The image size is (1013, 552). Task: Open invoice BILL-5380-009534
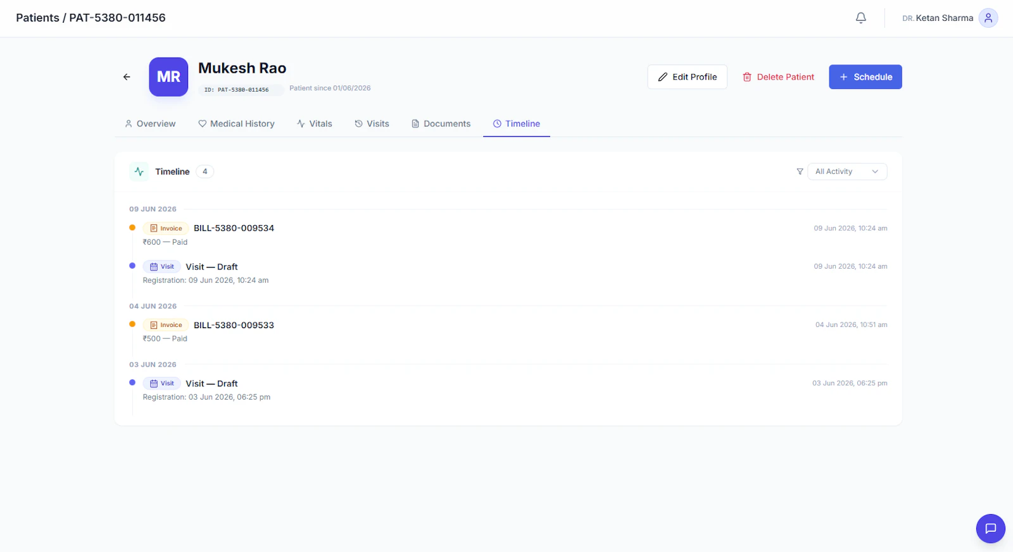pos(234,228)
